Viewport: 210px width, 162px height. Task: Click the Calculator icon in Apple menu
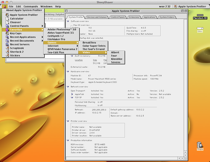7,19
